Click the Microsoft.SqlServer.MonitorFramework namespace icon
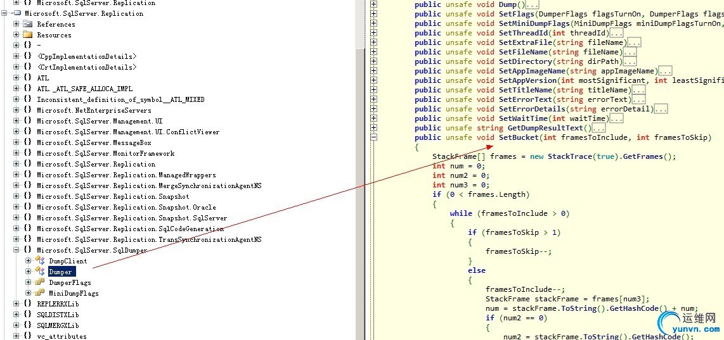The height and width of the screenshot is (340, 724). [28, 153]
